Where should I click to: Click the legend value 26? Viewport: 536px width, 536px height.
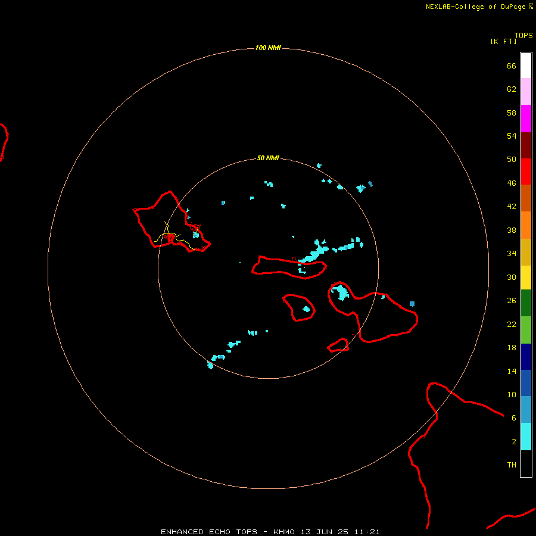pos(512,300)
